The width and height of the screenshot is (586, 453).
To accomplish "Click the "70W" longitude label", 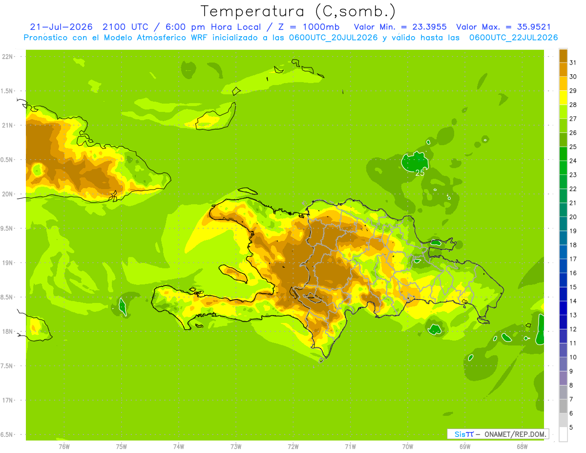I will click(408, 447).
